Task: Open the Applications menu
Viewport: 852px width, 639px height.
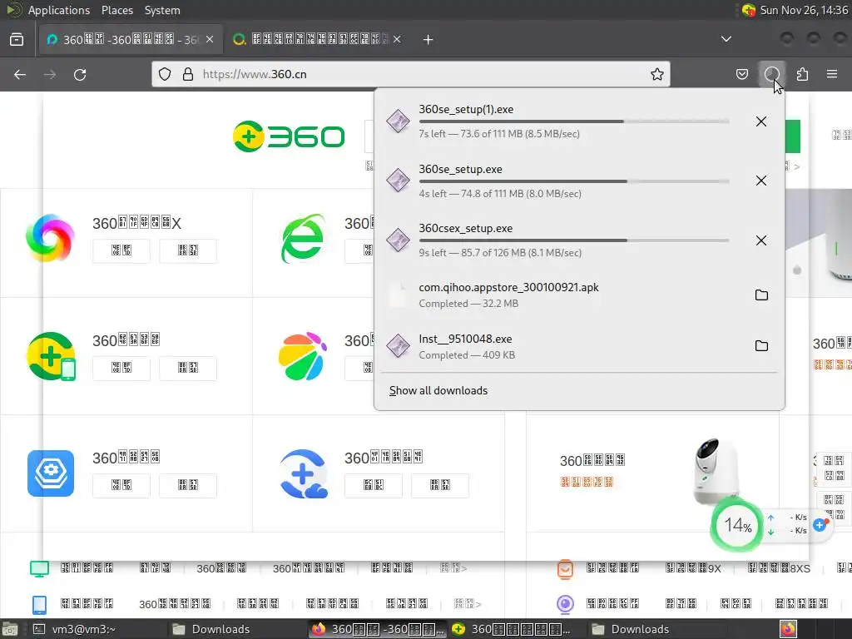Action: [x=58, y=10]
